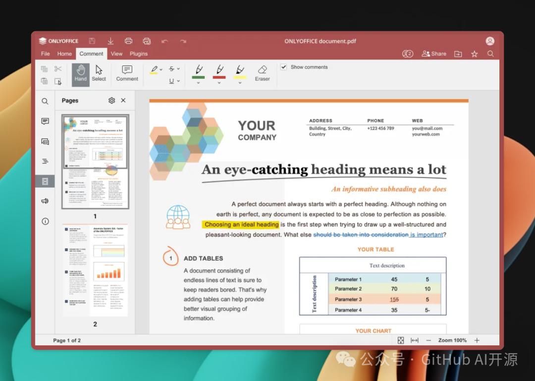
Task: Apply underline annotation to text
Action: click(x=171, y=81)
